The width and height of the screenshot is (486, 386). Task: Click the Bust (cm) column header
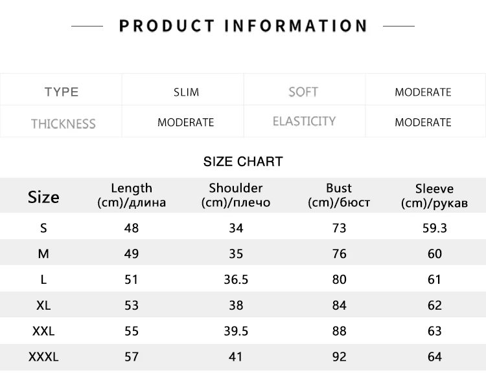339,195
